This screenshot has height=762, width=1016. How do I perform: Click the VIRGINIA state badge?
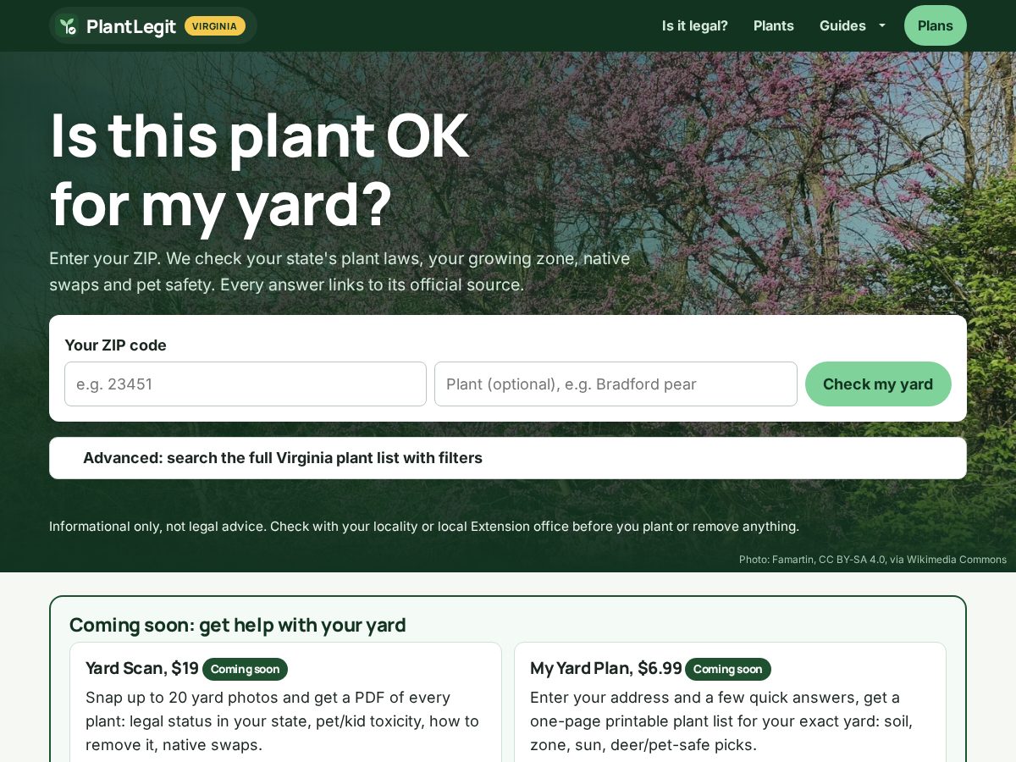[x=214, y=26]
